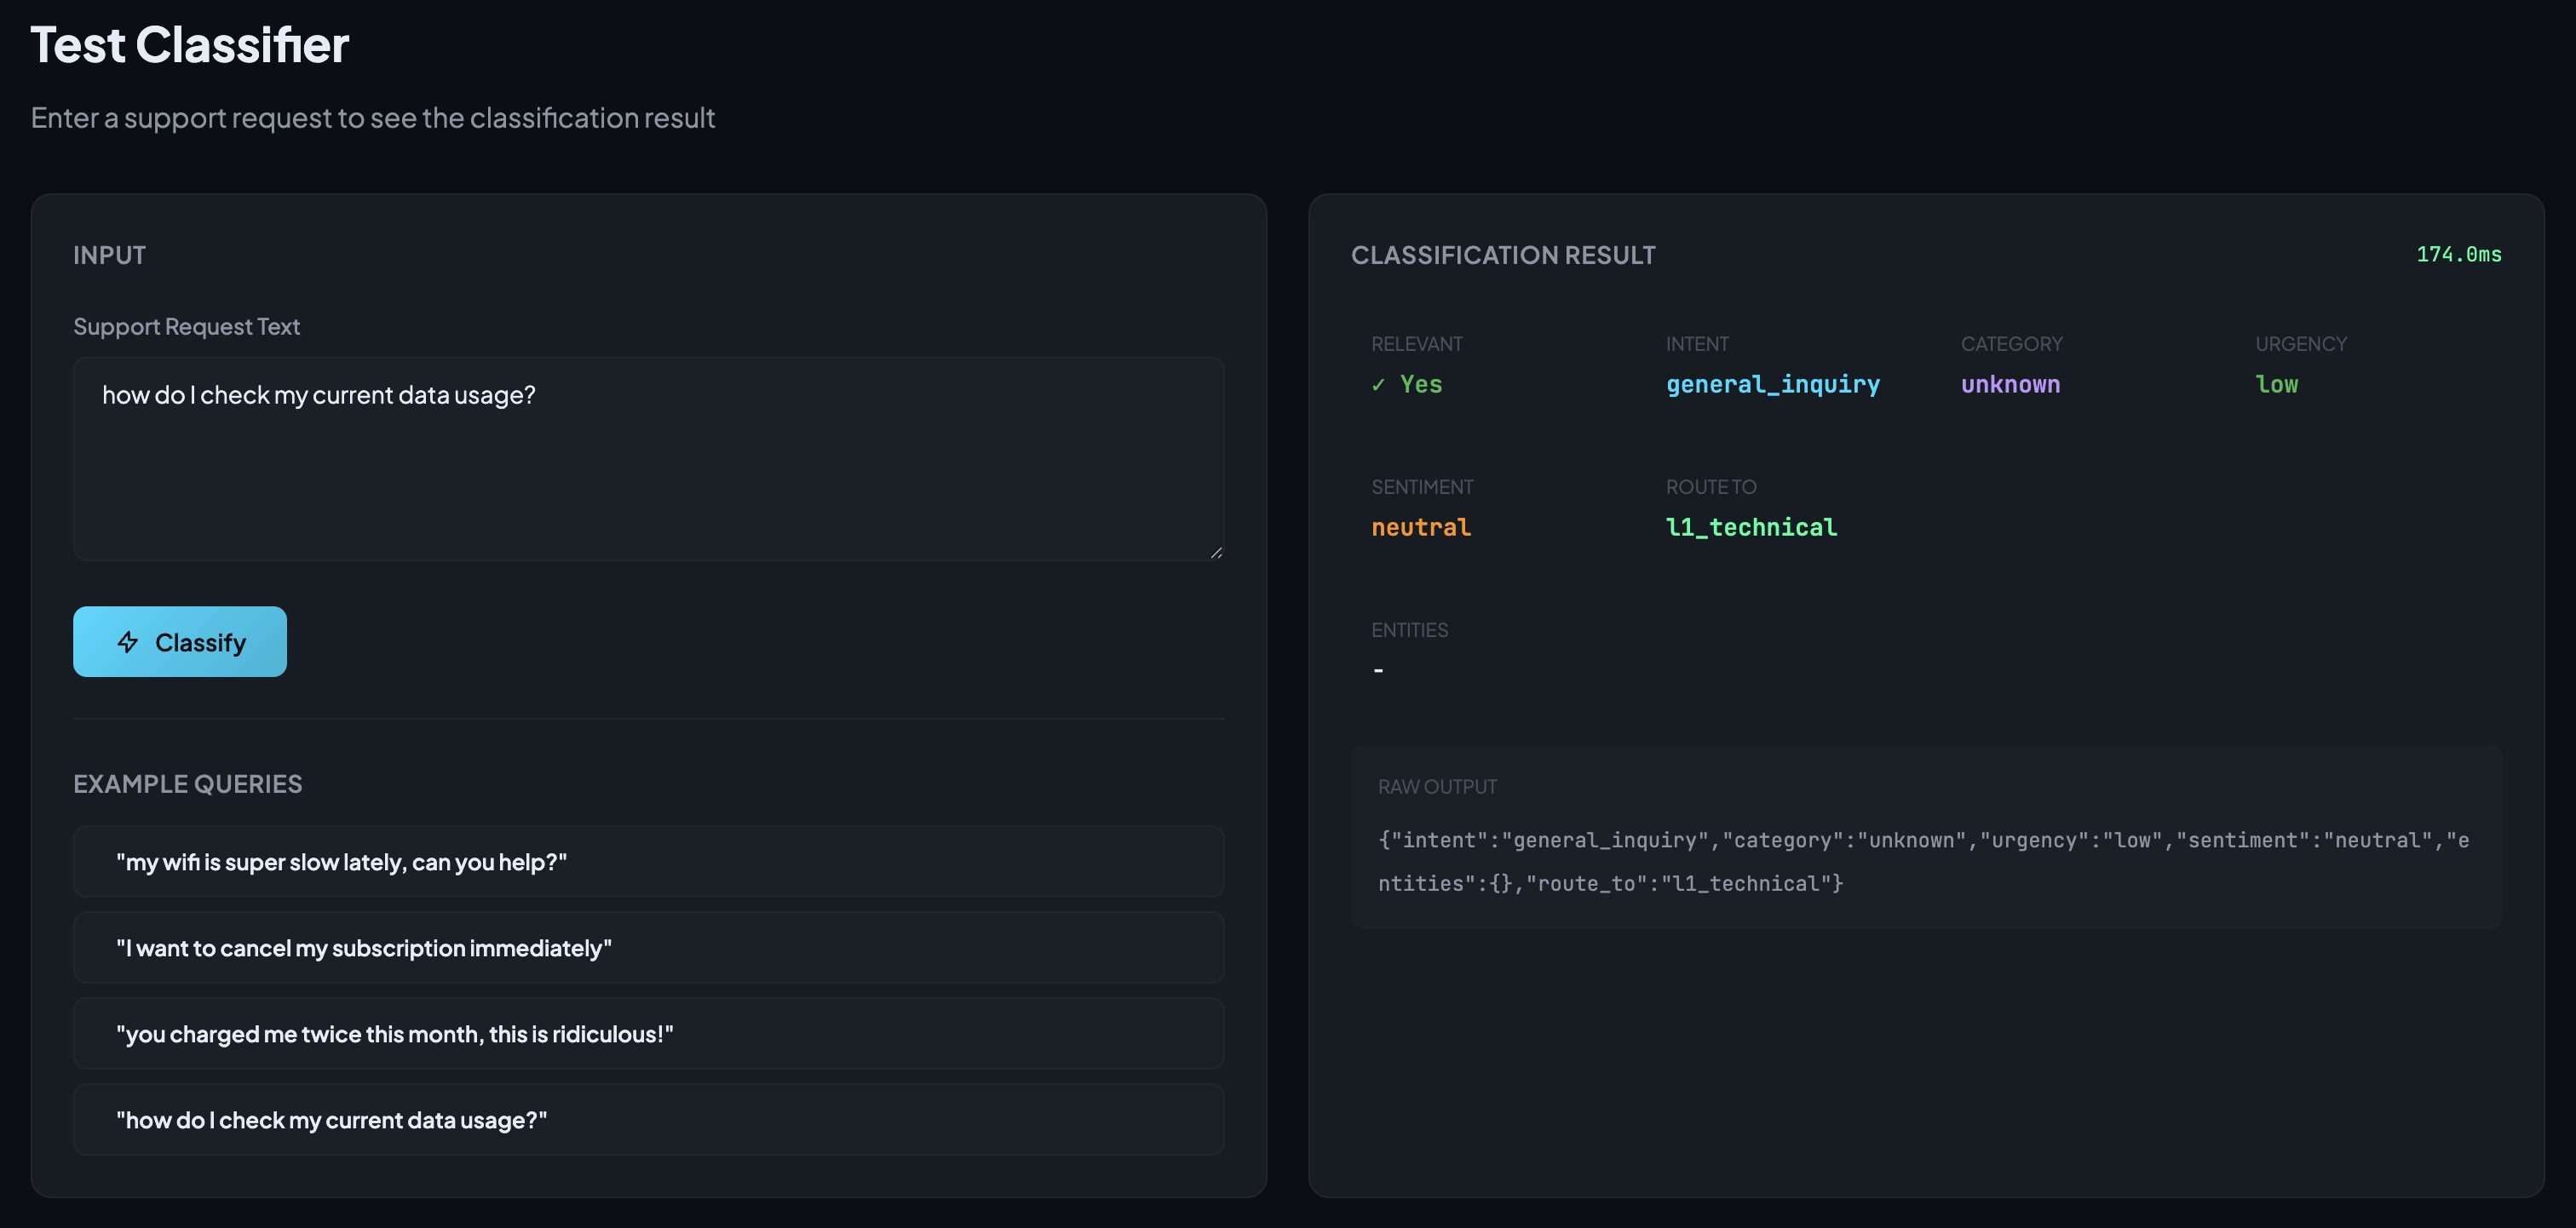The width and height of the screenshot is (2576, 1228).
Task: Pick the charged twice example query
Action: coord(648,1034)
